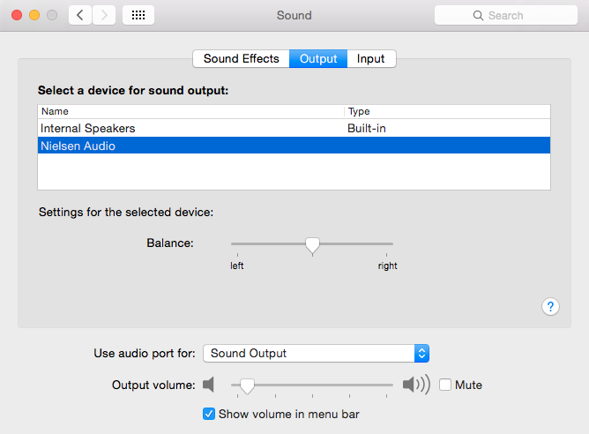Select the Output tab
Screen dimensions: 589x434
[318, 59]
